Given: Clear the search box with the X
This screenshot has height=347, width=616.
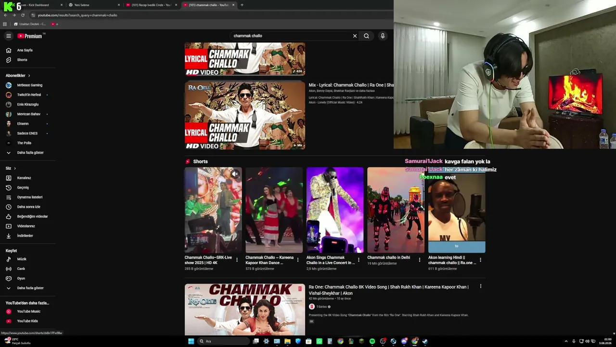Looking at the screenshot, I should pyautogui.click(x=355, y=36).
